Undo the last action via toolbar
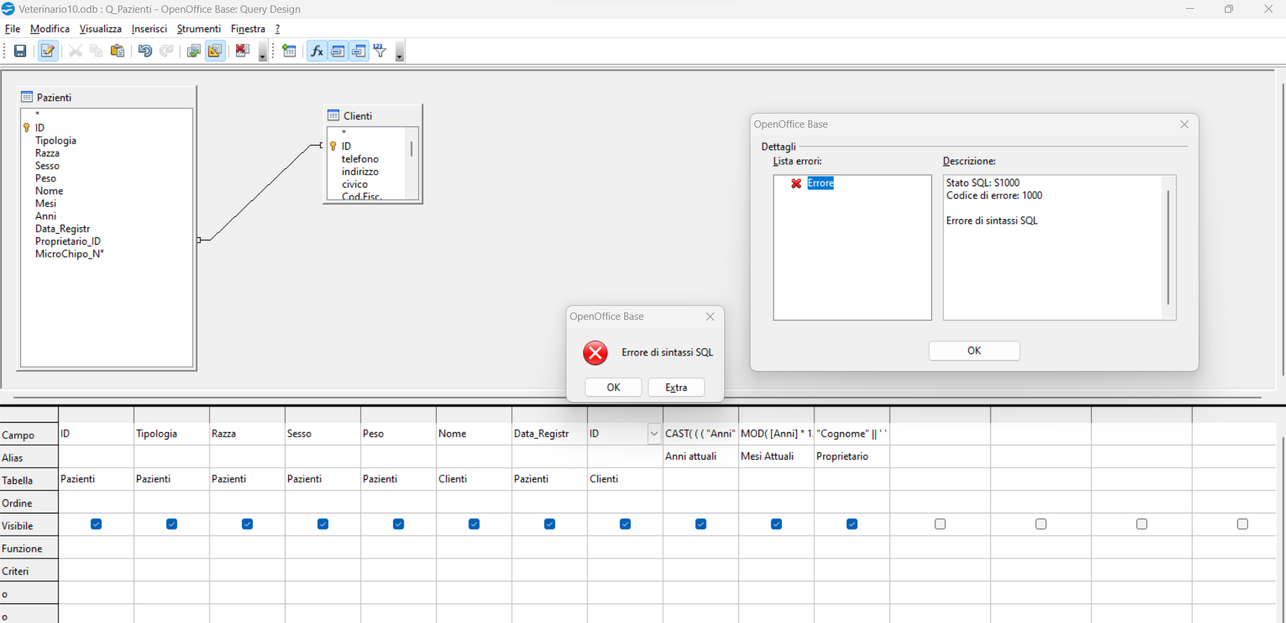Image resolution: width=1286 pixels, height=623 pixels. tap(145, 51)
